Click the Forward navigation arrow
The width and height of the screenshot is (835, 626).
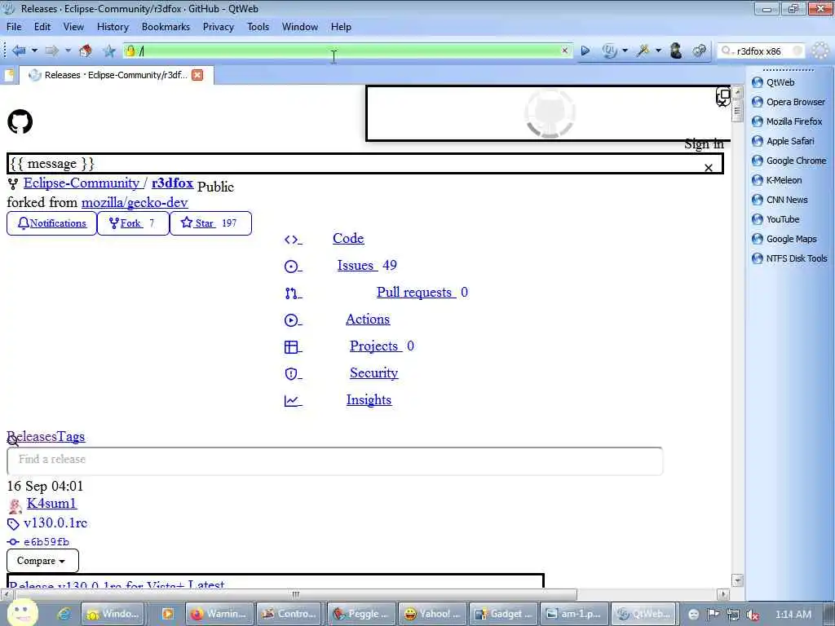51,51
